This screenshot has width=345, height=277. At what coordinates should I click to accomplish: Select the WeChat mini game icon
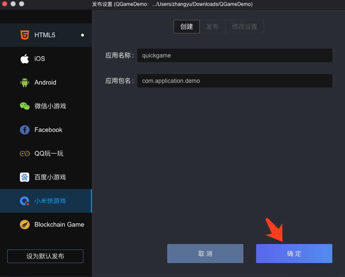click(x=25, y=106)
